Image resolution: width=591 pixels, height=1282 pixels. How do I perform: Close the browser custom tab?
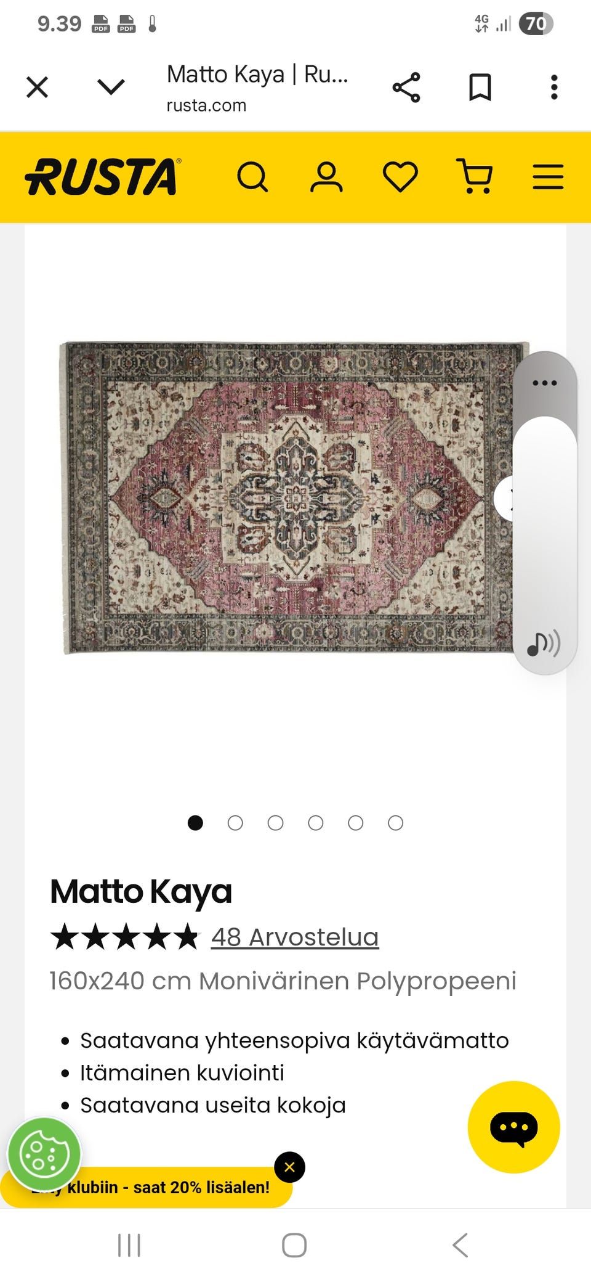[x=38, y=87]
